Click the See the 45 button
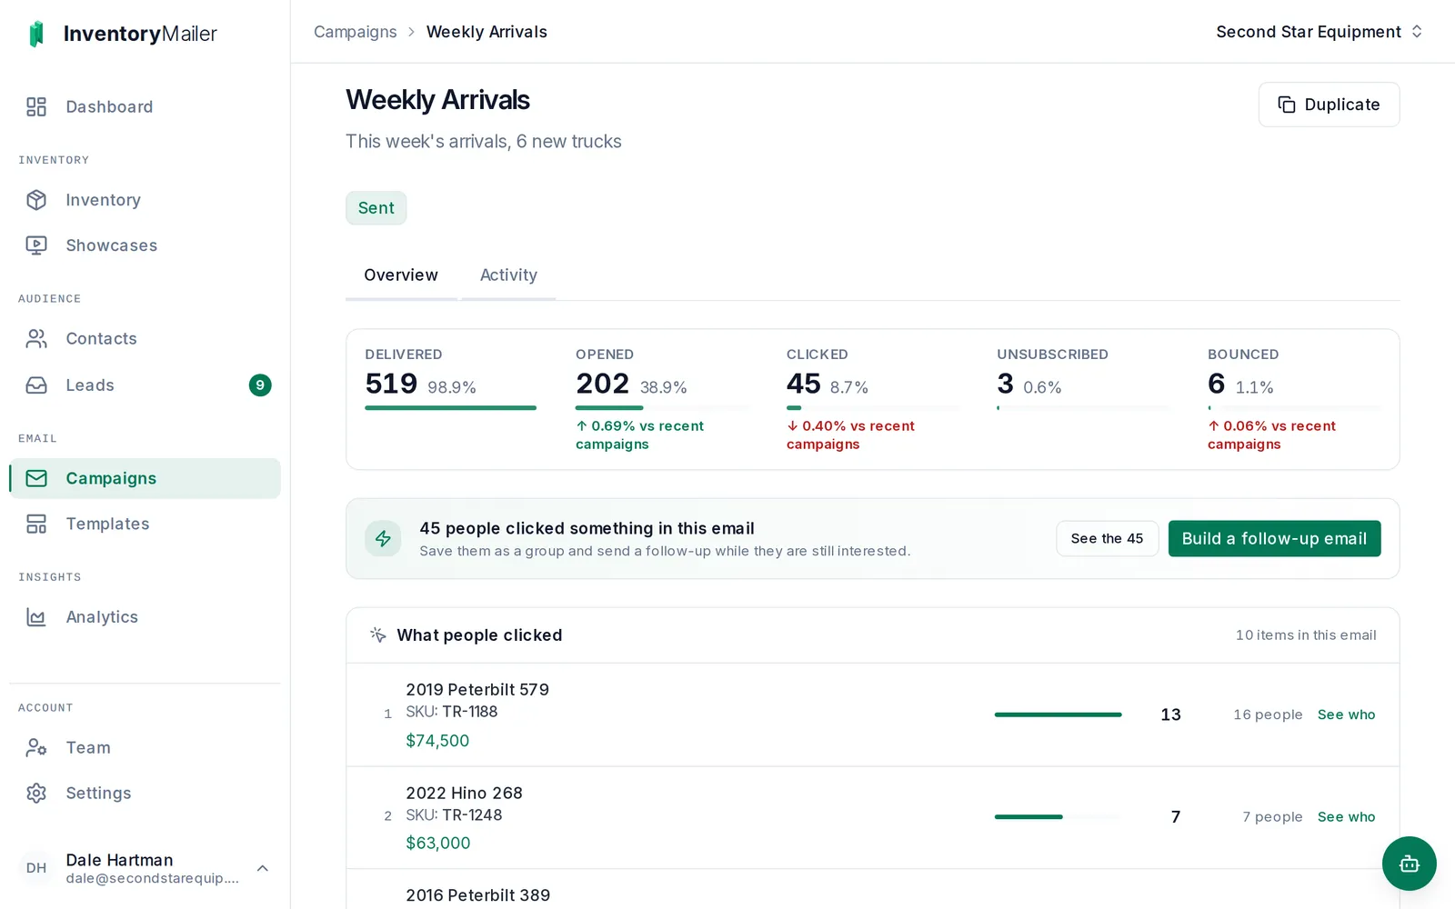Viewport: 1455px width, 909px height. pyautogui.click(x=1107, y=538)
